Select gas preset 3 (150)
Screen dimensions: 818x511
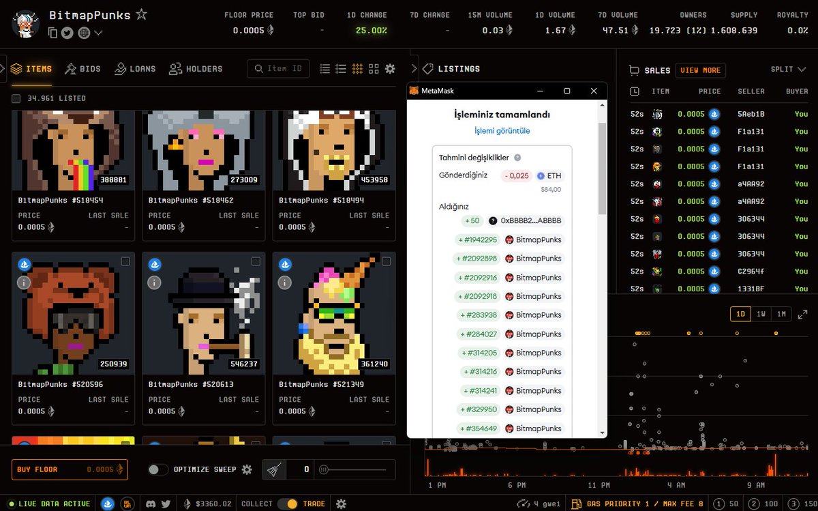click(x=802, y=503)
